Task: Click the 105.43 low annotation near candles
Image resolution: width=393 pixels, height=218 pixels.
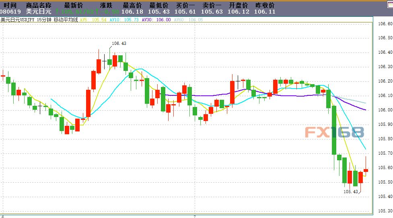Action: [351, 192]
